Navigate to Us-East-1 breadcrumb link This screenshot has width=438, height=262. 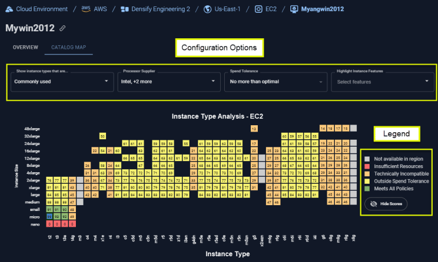(x=227, y=9)
